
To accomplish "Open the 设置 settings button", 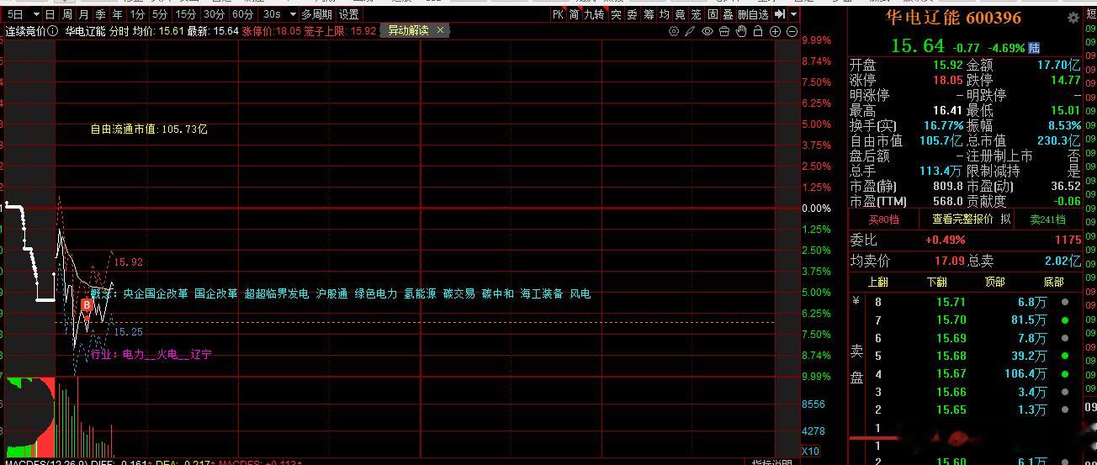I will [x=349, y=14].
